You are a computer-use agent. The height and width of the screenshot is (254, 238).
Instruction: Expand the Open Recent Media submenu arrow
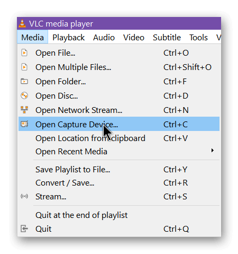point(213,151)
